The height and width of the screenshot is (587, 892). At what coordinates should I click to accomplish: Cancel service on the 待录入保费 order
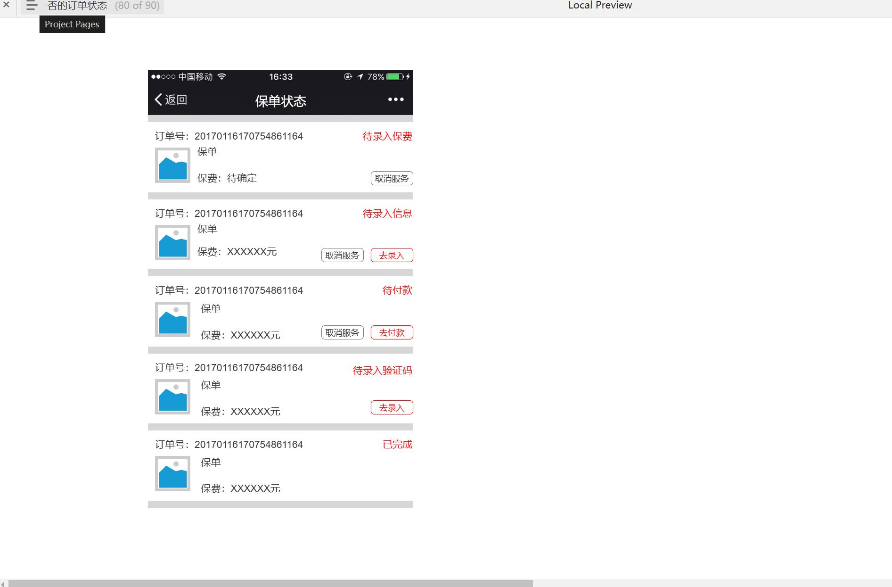[392, 178]
